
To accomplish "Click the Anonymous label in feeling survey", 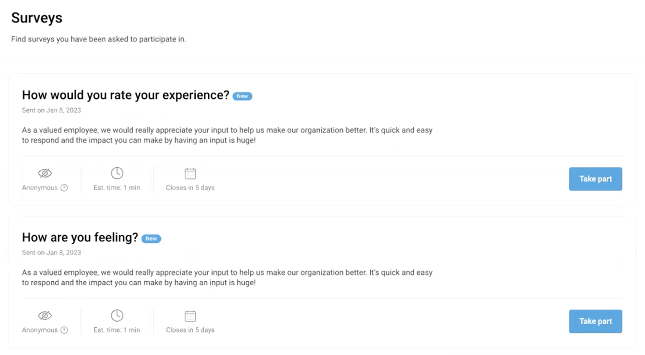I will (40, 330).
